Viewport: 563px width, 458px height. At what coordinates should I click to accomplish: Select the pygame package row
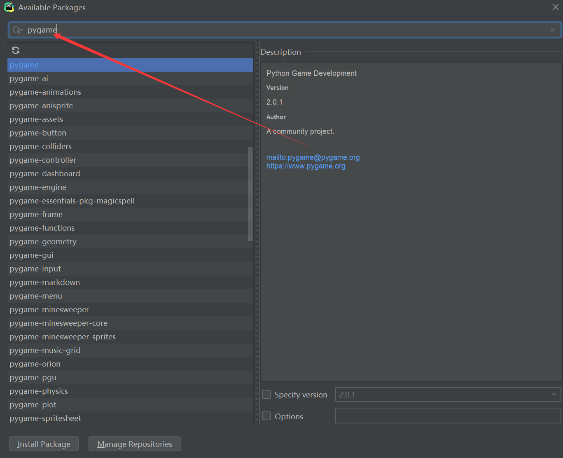tap(130, 65)
